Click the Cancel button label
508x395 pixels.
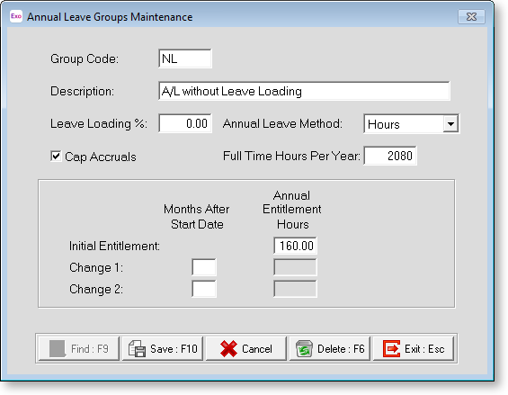(257, 349)
